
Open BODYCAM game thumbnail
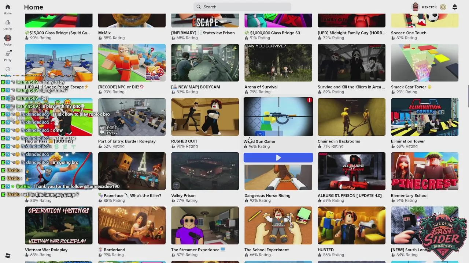205,62
